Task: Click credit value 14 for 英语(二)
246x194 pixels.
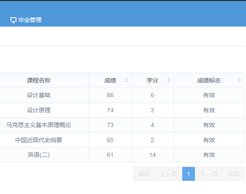Action: click(x=152, y=155)
